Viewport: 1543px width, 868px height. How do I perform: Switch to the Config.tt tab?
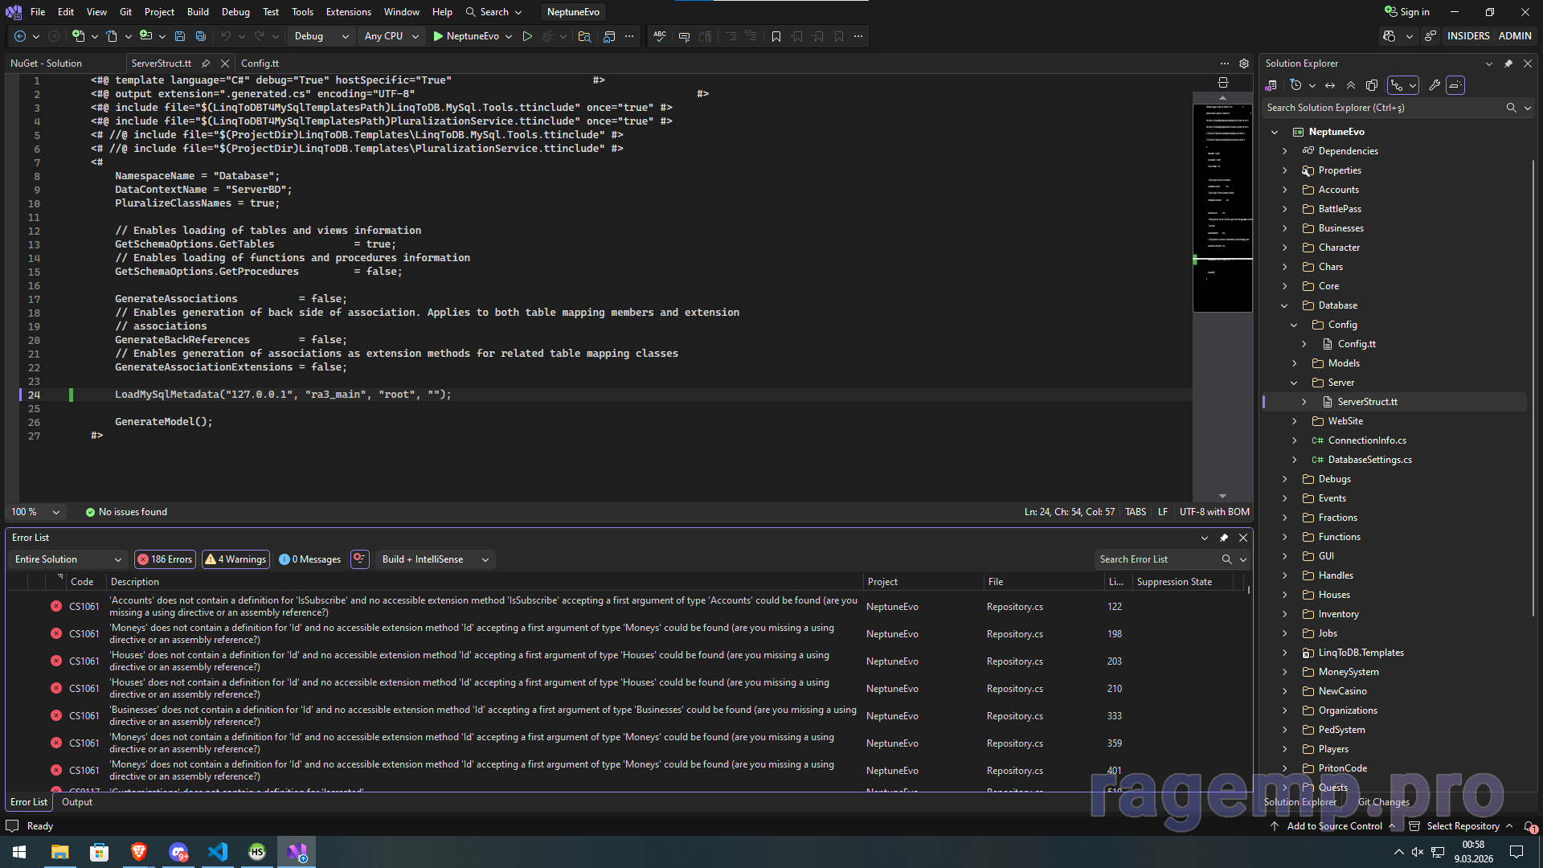(260, 63)
